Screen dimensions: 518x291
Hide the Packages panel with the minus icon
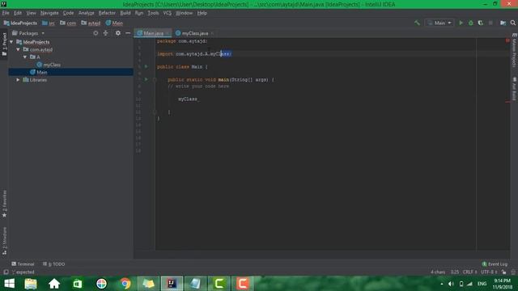[x=128, y=33]
